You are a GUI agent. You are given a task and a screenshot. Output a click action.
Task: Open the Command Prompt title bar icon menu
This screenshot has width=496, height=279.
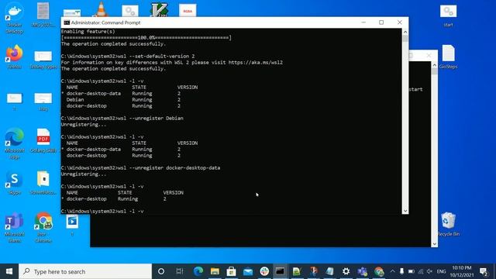tap(67, 22)
